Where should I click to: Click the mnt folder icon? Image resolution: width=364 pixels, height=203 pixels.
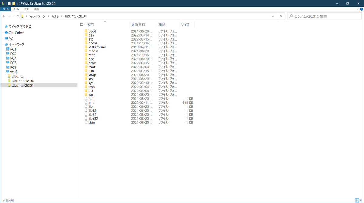(86, 55)
